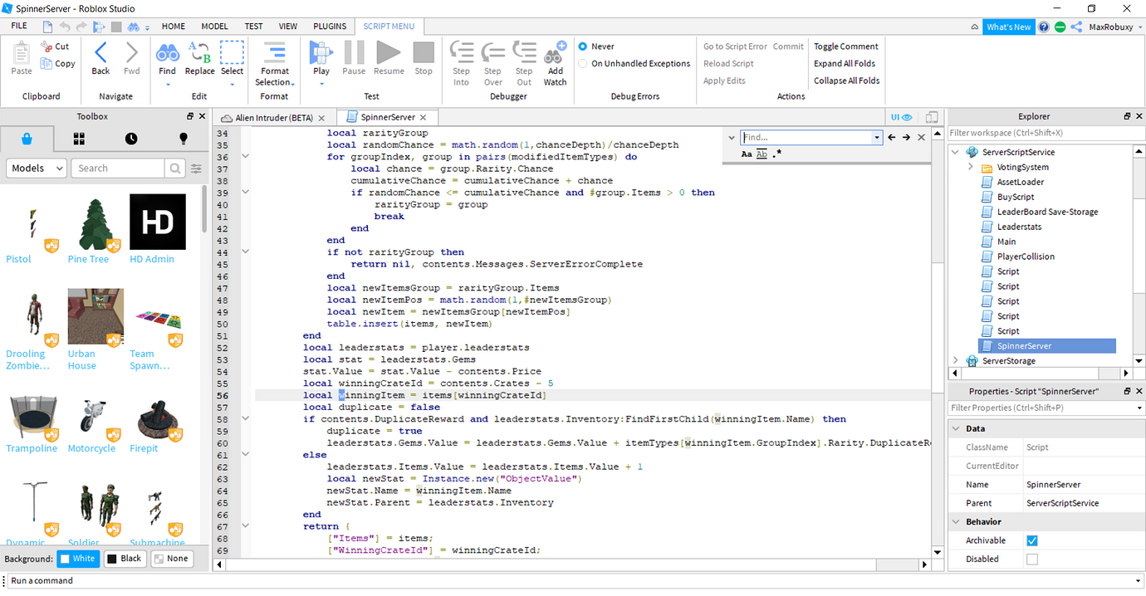The height and width of the screenshot is (596, 1146).
Task: Open the device emulator icon beside UI toggle
Action: (932, 118)
